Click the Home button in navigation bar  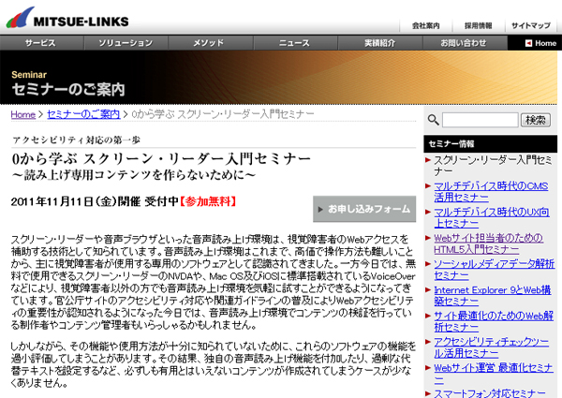tap(540, 43)
